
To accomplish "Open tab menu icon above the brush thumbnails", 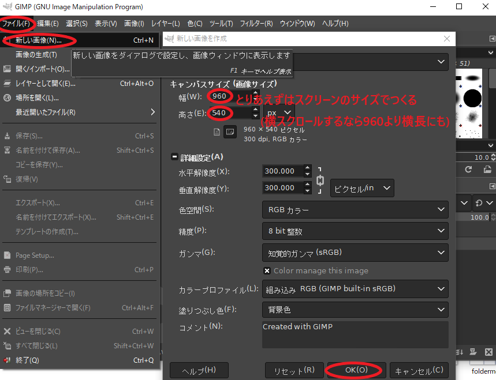I will pyautogui.click(x=492, y=39).
